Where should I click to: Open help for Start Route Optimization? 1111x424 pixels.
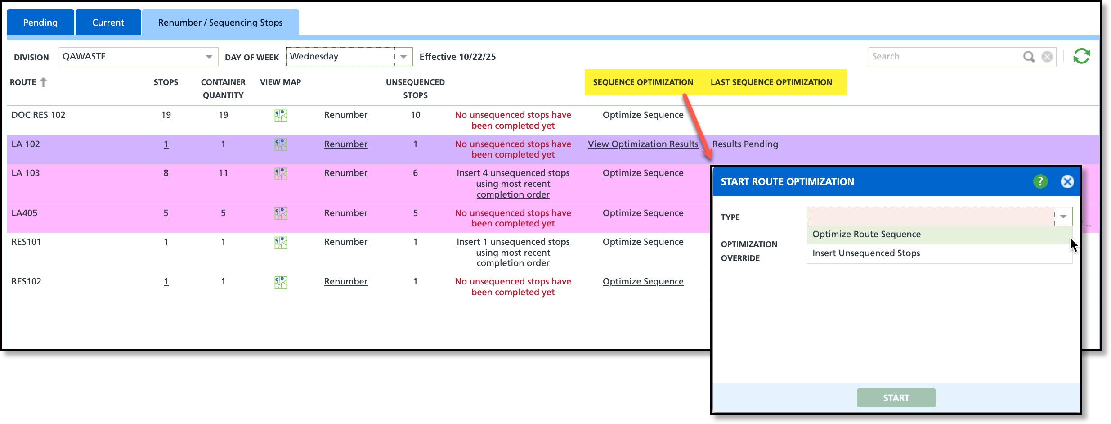[1040, 181]
